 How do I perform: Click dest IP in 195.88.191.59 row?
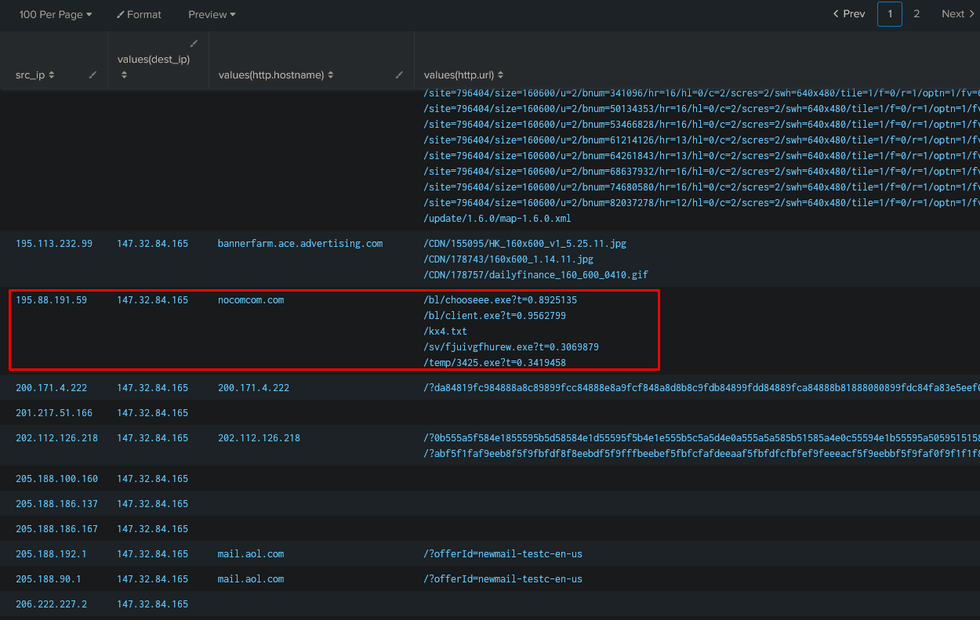point(153,300)
